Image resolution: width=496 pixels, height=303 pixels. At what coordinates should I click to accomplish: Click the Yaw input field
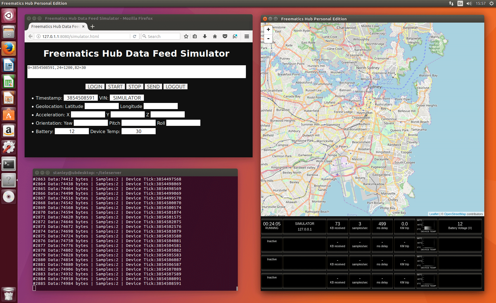tap(91, 123)
